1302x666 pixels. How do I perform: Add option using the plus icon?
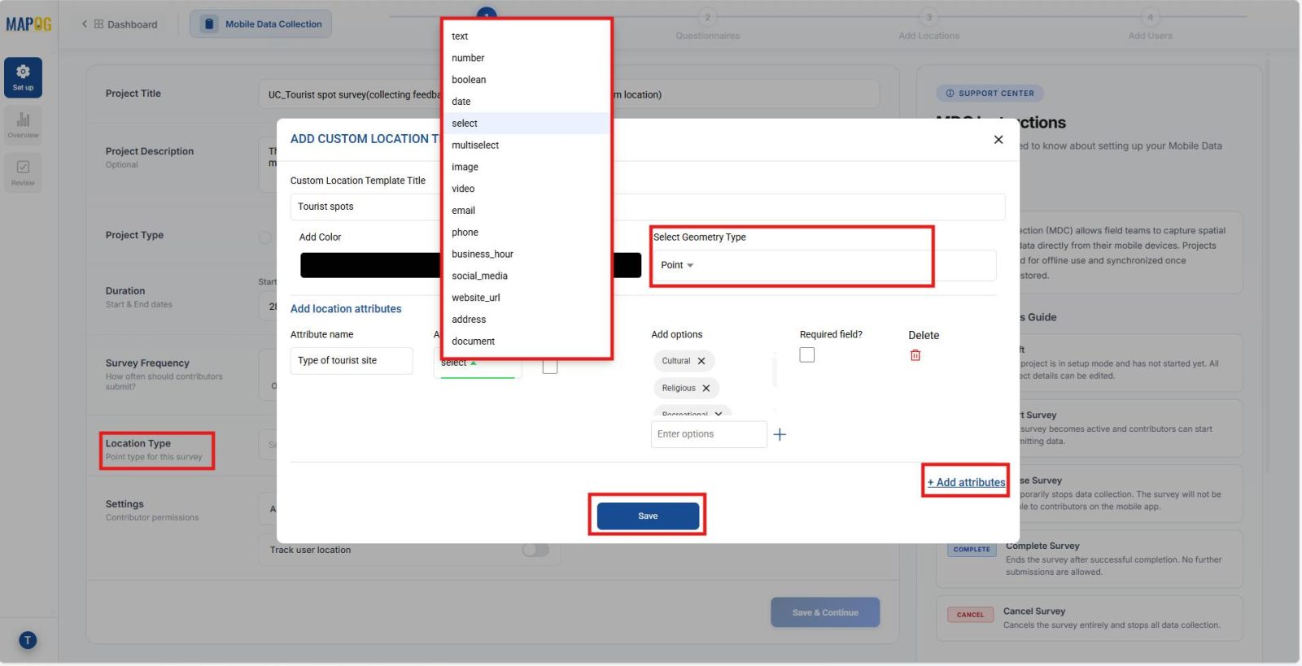[780, 434]
